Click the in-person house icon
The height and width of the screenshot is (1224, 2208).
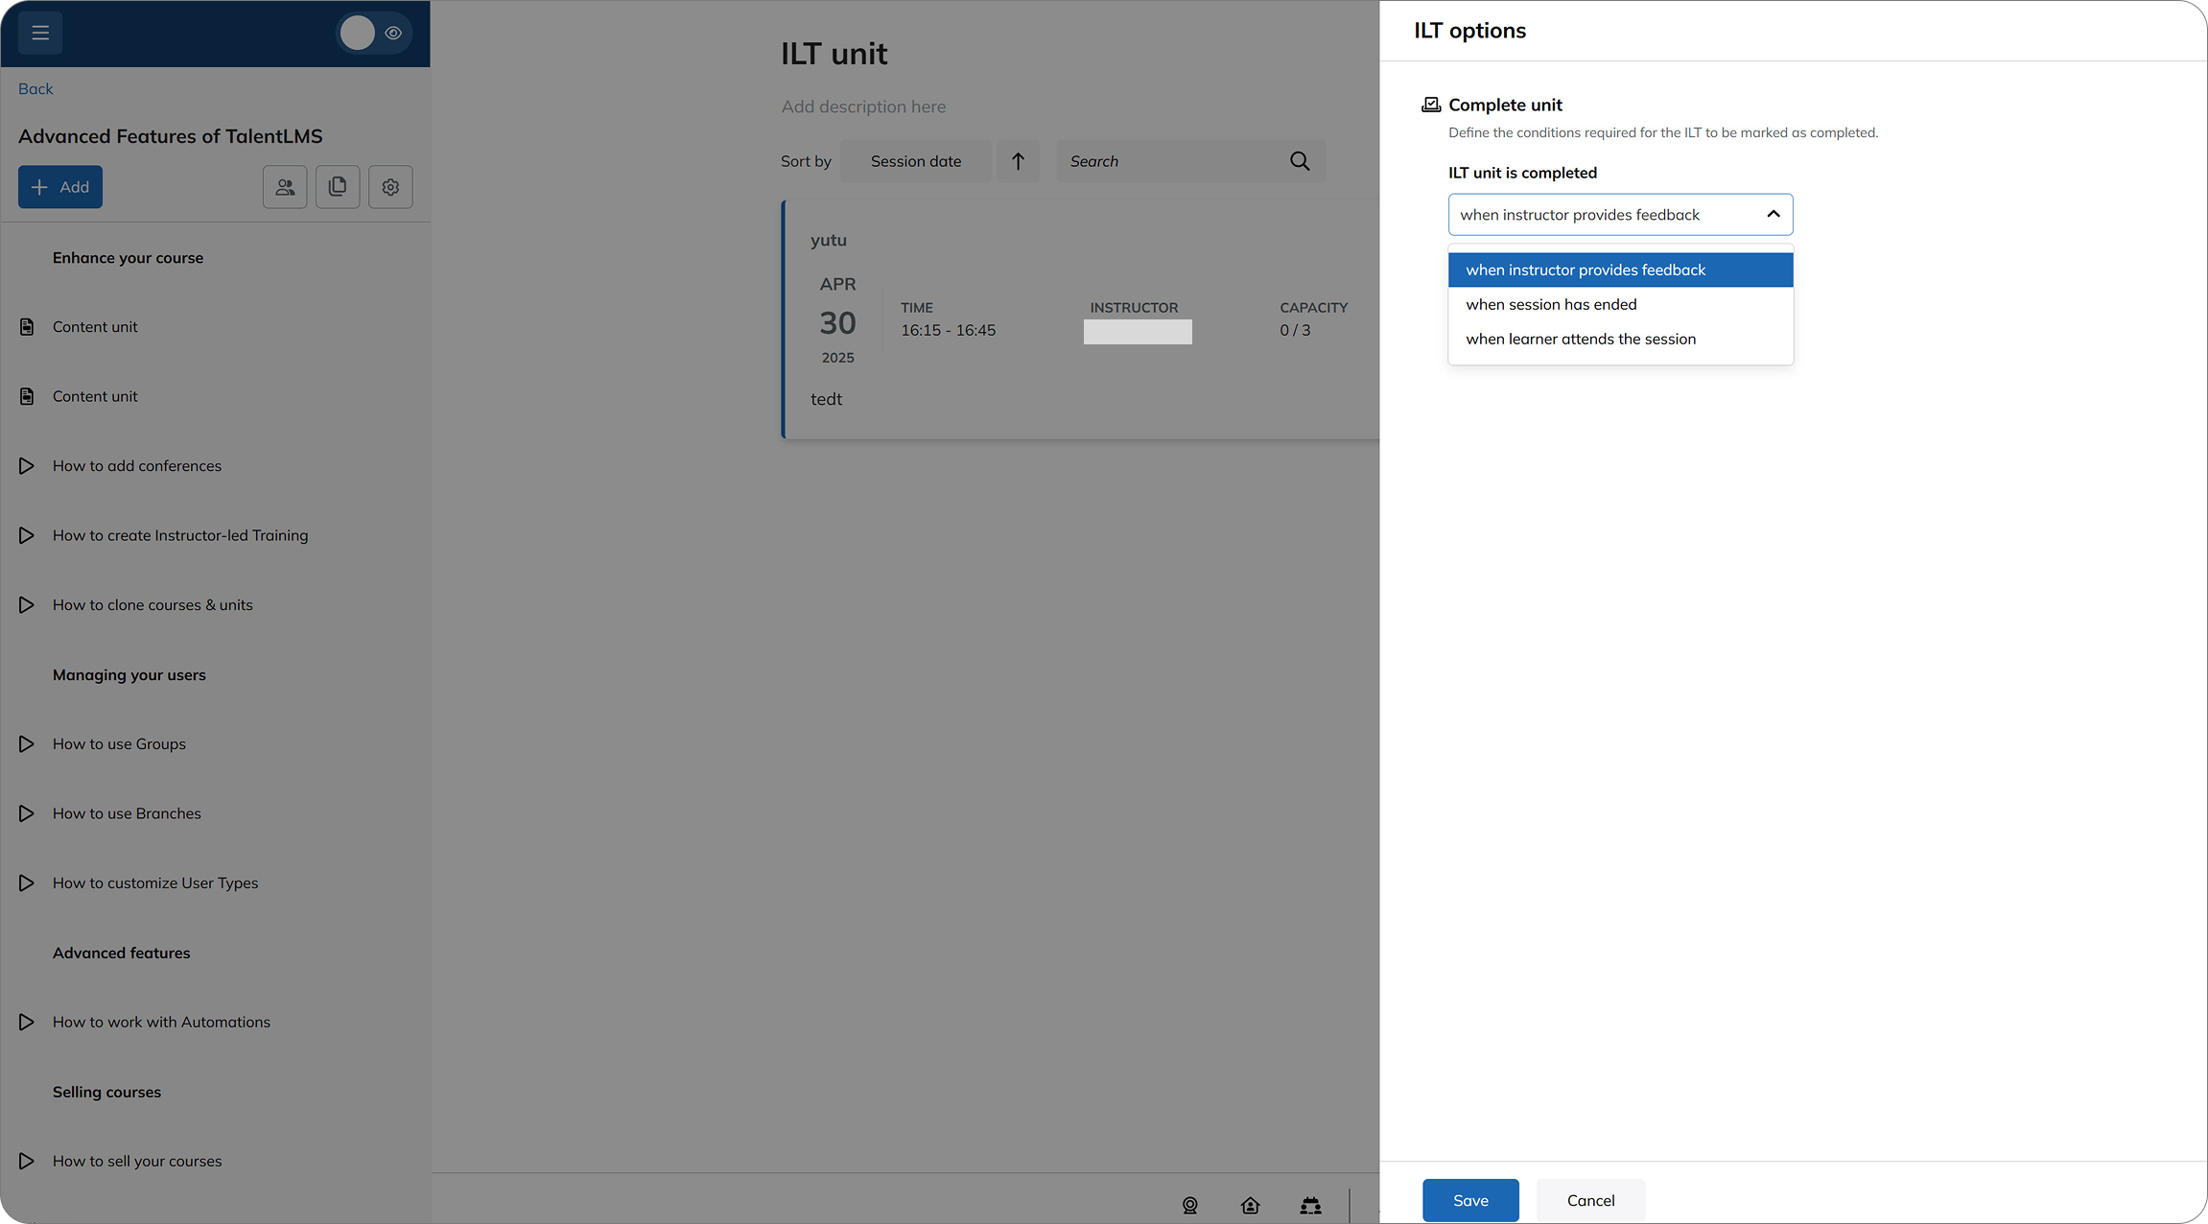click(1251, 1206)
